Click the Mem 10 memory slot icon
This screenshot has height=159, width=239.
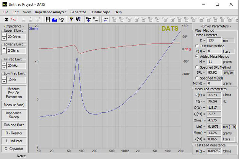click(180, 19)
